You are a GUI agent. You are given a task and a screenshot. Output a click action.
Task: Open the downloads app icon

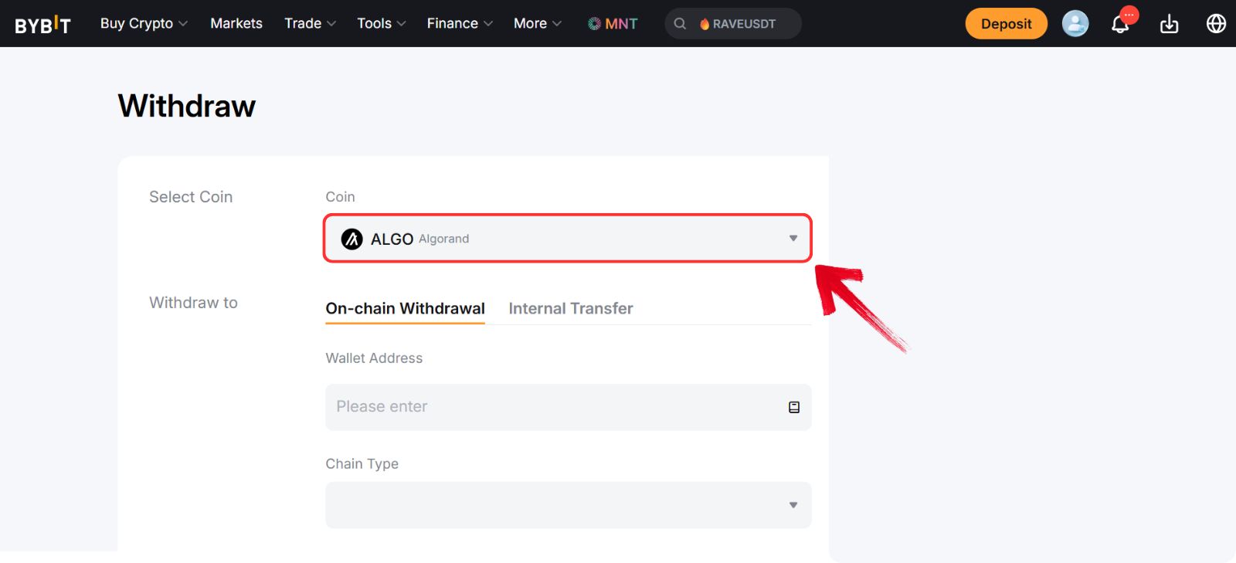pos(1169,24)
